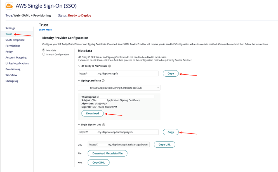Click the AWS cloud application icon
This screenshot has height=172, width=278.
[x=9, y=6]
